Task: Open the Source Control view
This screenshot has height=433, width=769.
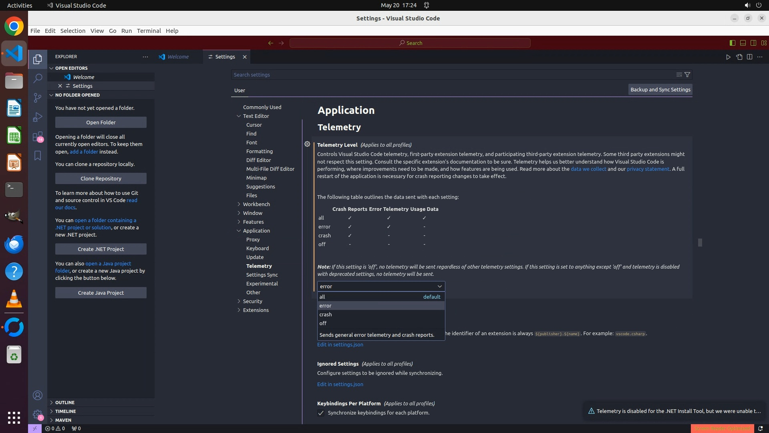Action: pyautogui.click(x=38, y=98)
